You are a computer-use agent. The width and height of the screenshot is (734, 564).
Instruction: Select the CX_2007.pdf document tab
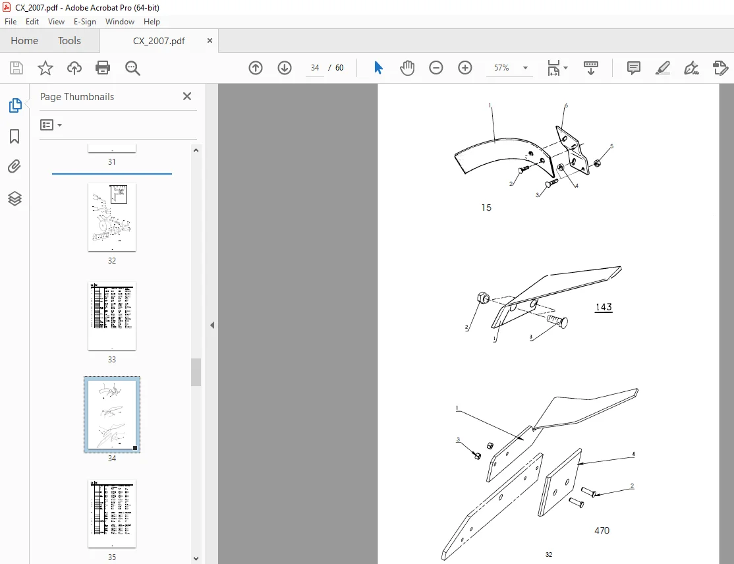click(x=159, y=41)
